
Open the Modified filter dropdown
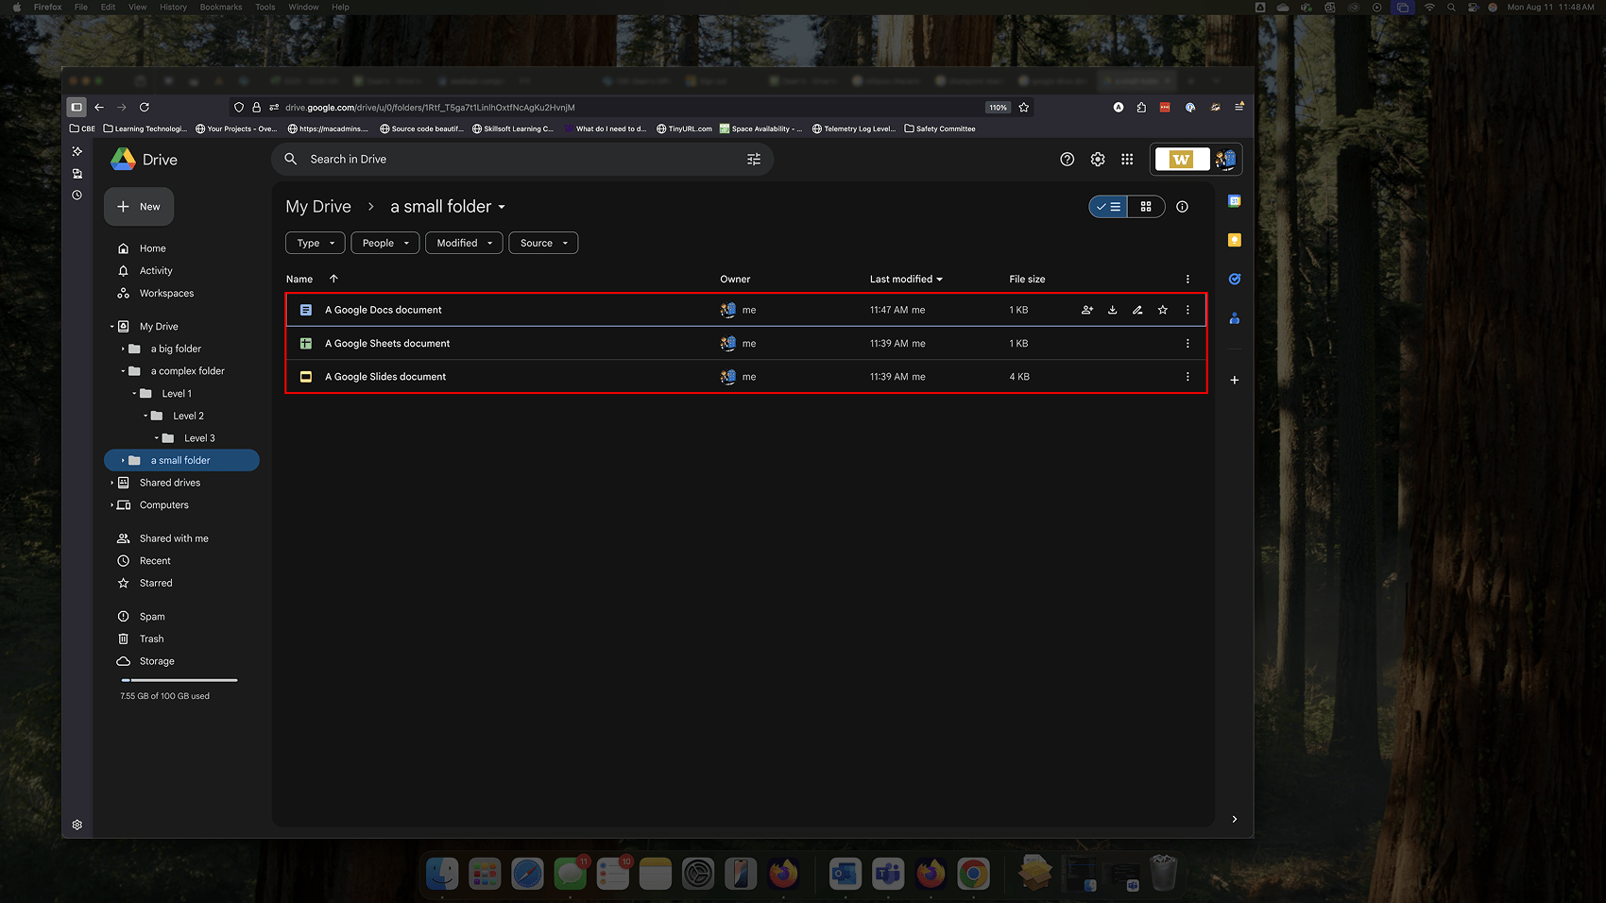pyautogui.click(x=463, y=243)
